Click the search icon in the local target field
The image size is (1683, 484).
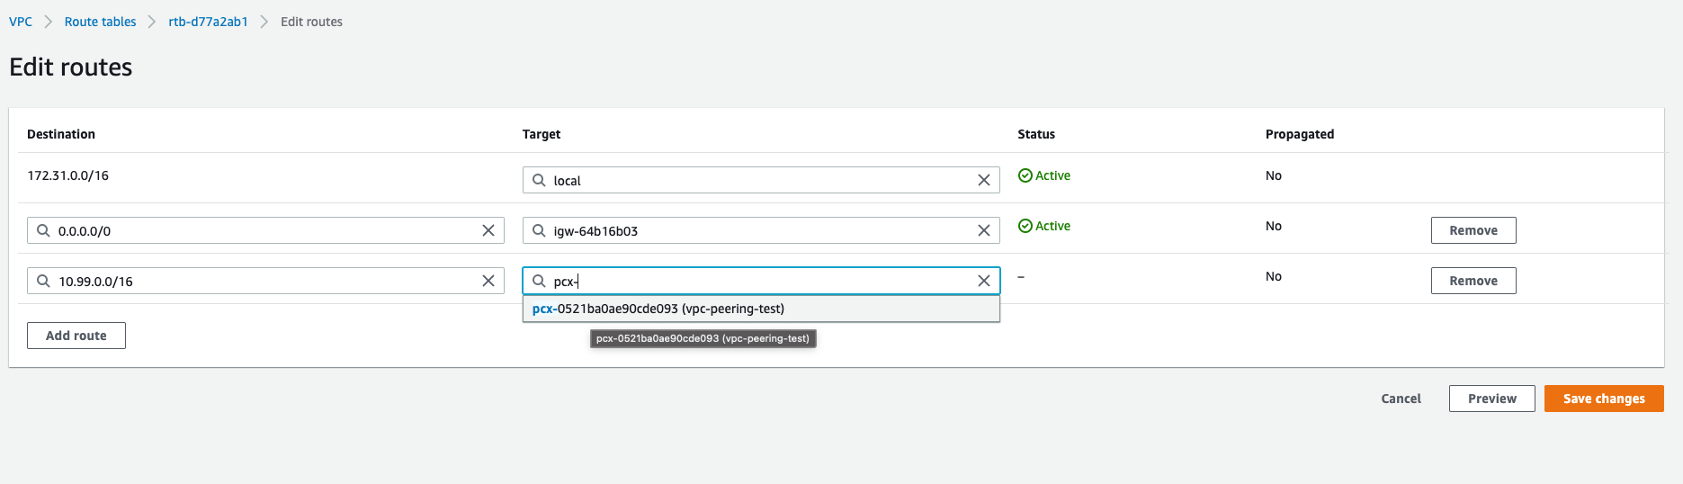point(539,180)
